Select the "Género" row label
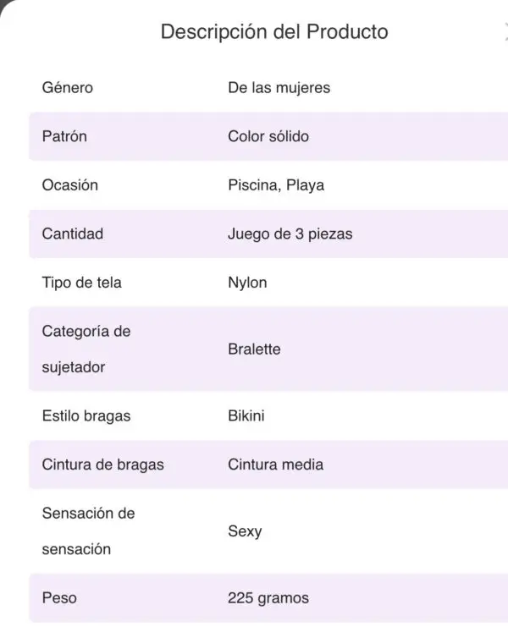The width and height of the screenshot is (508, 638). 67,87
